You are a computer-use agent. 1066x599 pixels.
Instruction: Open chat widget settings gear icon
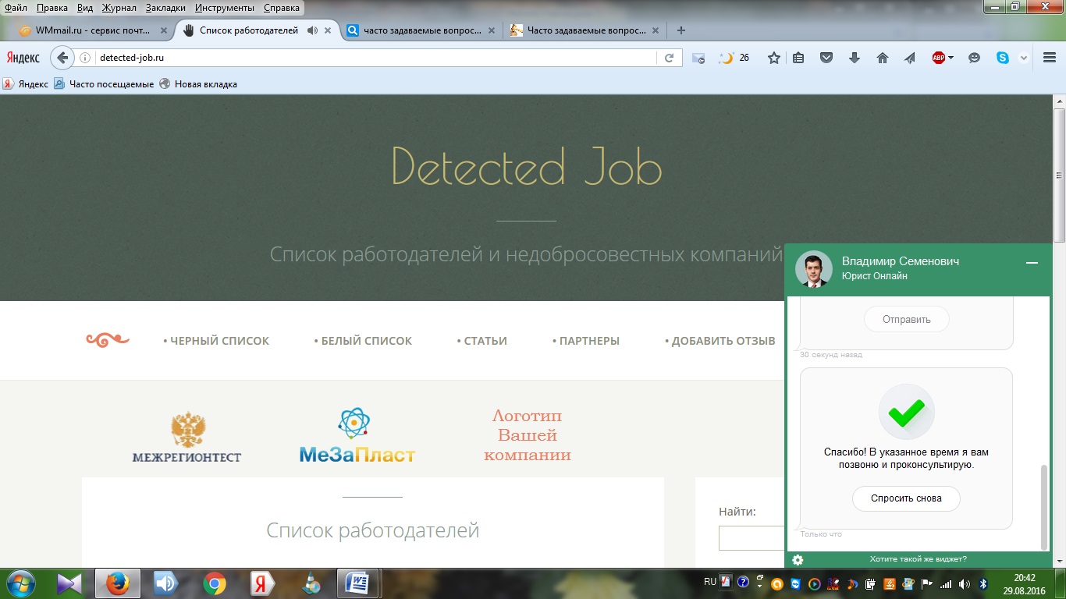(x=798, y=559)
